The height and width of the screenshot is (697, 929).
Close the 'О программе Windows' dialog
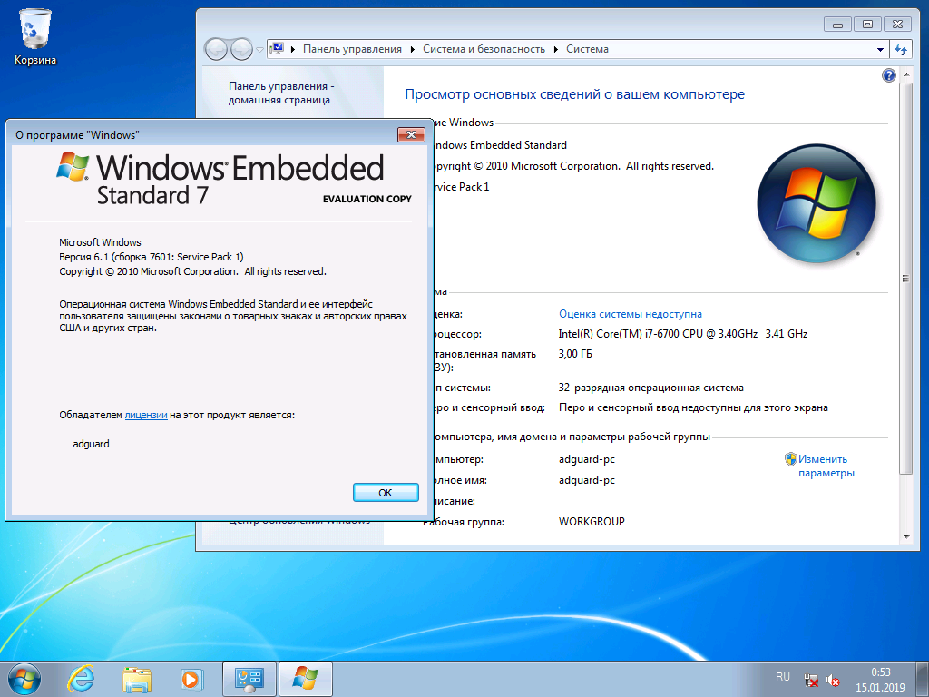pyautogui.click(x=411, y=135)
